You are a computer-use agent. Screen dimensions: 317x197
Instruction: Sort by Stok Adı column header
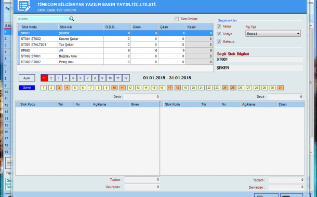pos(81,27)
